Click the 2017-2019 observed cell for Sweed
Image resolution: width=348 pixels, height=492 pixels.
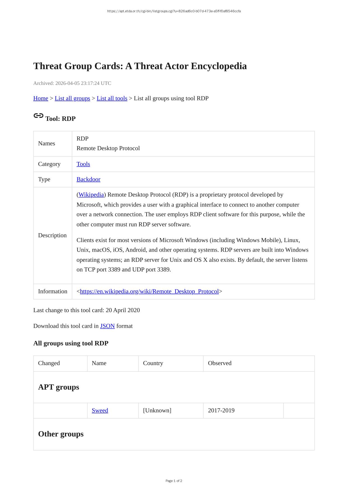pyautogui.click(x=221, y=410)
